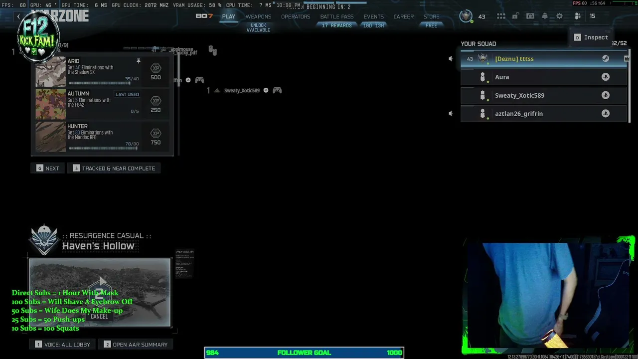Click the 'Unlock Available' label under Weapons
The image size is (638, 359).
coord(258,28)
